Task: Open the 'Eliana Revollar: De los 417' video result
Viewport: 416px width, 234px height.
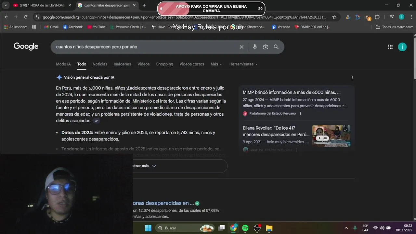Action: tap(276, 131)
